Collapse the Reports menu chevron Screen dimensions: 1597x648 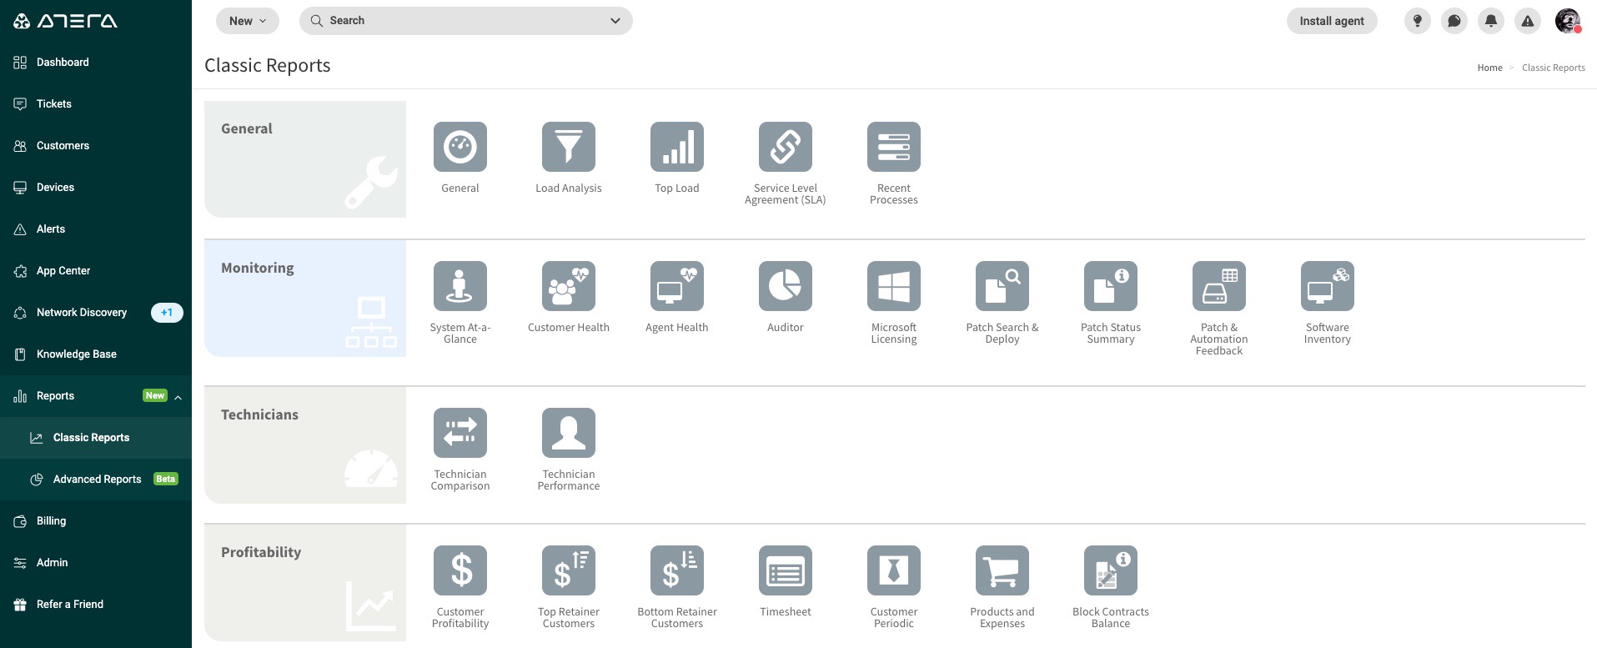click(178, 397)
